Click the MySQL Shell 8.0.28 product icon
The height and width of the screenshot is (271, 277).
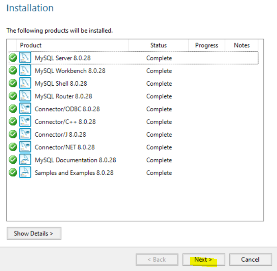[x=25, y=83]
